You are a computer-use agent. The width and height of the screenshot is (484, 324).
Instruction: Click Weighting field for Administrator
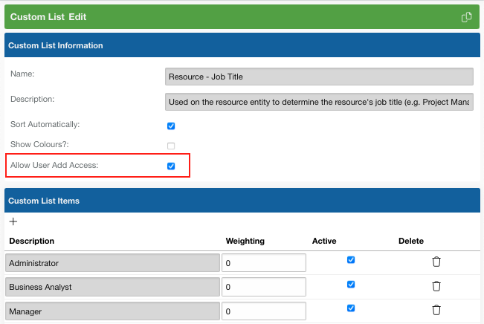click(264, 263)
